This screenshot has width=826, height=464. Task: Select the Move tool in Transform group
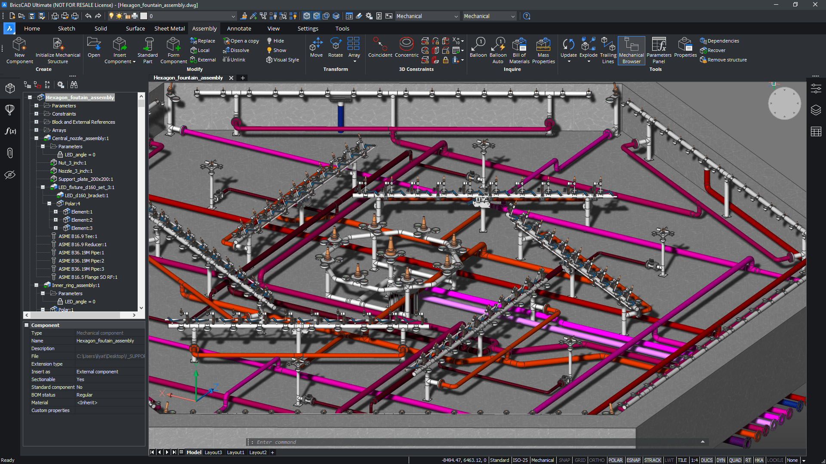[316, 47]
